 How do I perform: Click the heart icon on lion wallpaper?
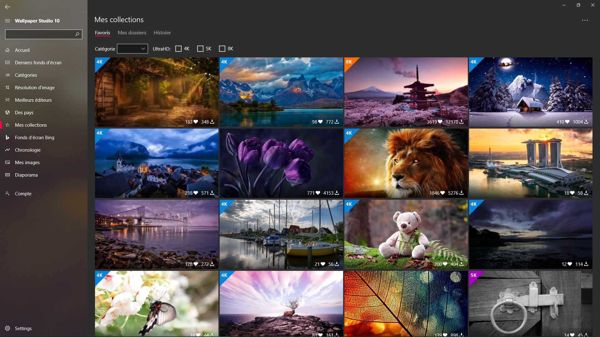click(442, 193)
